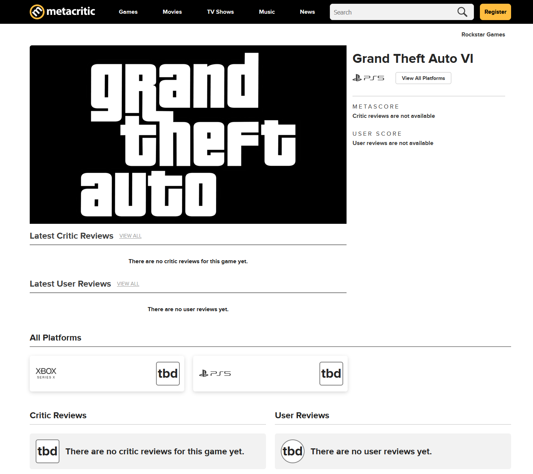Click the Critic Reviews section heading
This screenshot has width=533, height=474.
click(58, 415)
